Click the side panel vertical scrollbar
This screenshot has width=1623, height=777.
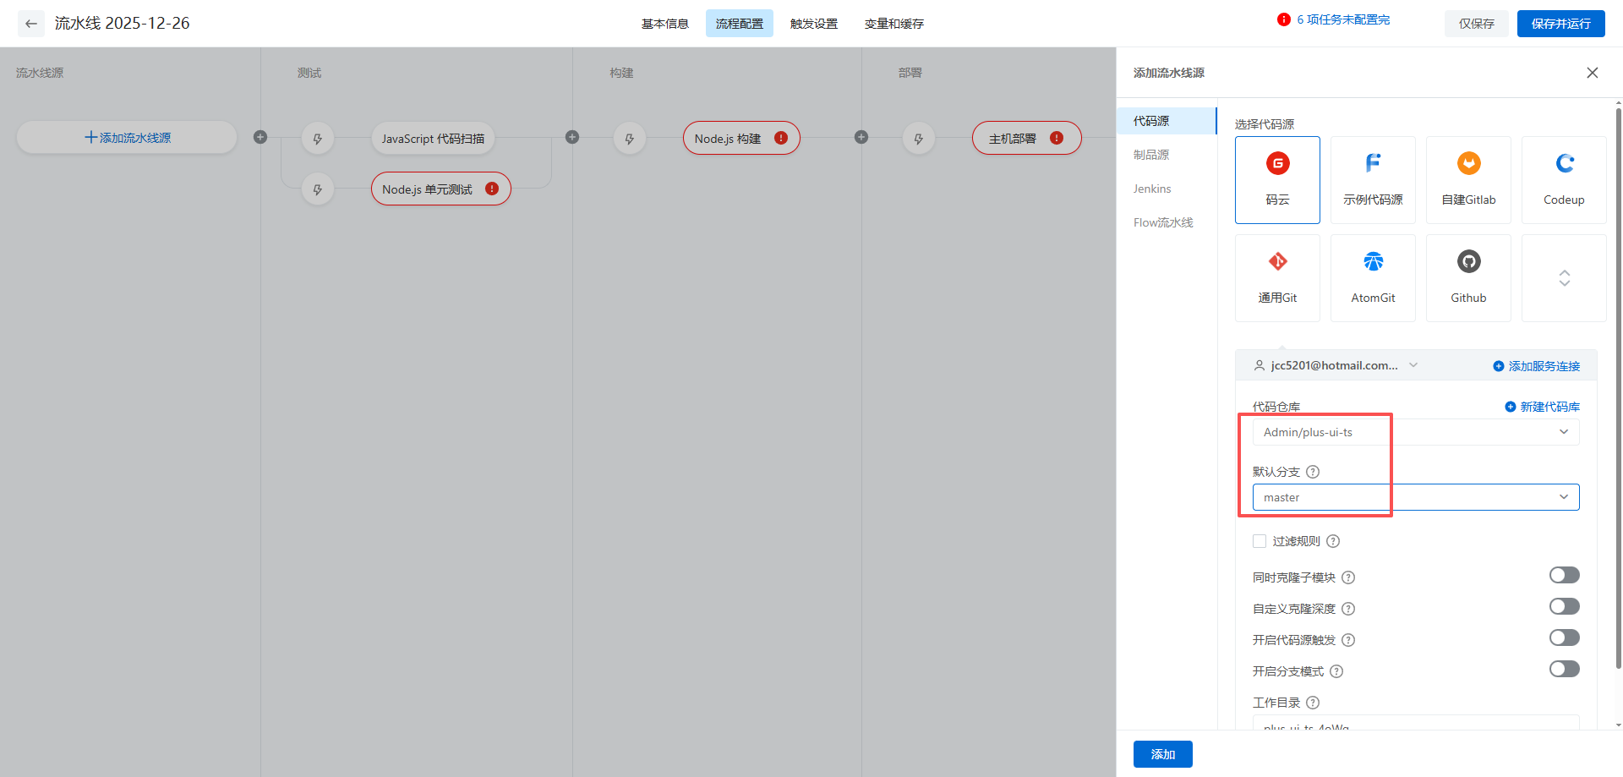pyautogui.click(x=1618, y=389)
